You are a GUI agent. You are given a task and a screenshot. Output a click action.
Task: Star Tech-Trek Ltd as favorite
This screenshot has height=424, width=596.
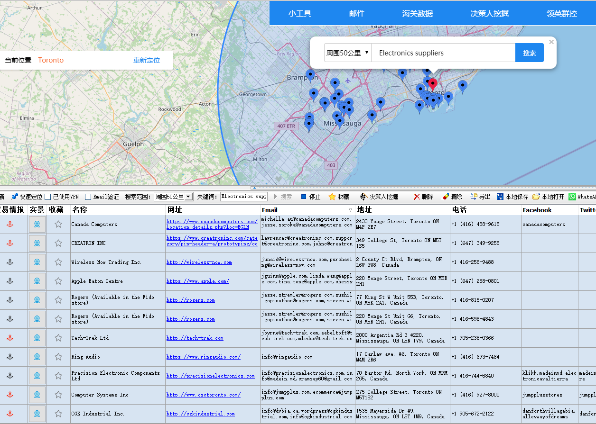pyautogui.click(x=58, y=338)
